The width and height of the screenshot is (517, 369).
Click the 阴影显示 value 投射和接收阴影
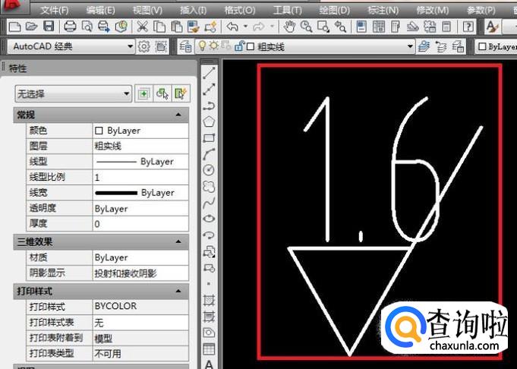(140, 273)
